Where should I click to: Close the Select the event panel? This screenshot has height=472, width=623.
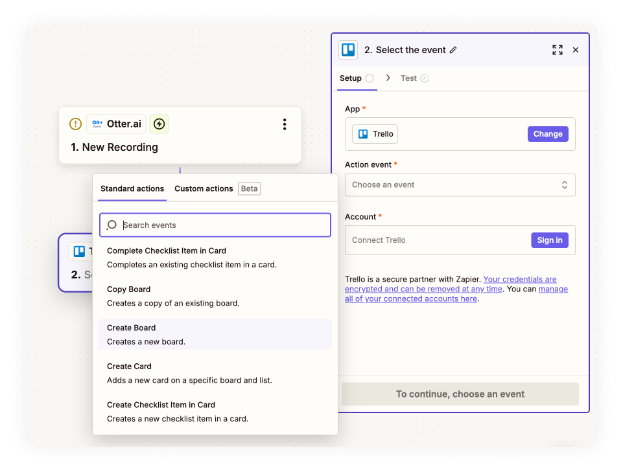[576, 50]
